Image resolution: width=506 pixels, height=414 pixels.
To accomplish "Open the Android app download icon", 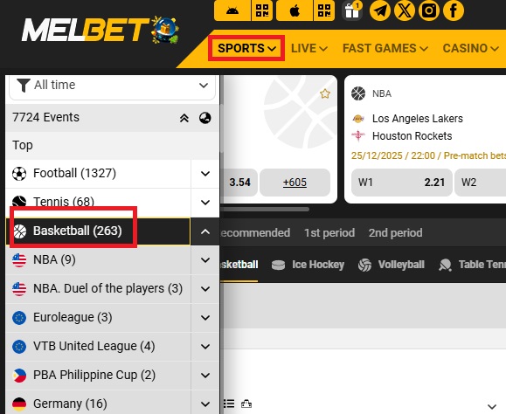I will coord(232,11).
